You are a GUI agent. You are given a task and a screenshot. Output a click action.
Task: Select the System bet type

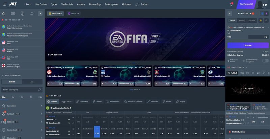(x=251, y=20)
